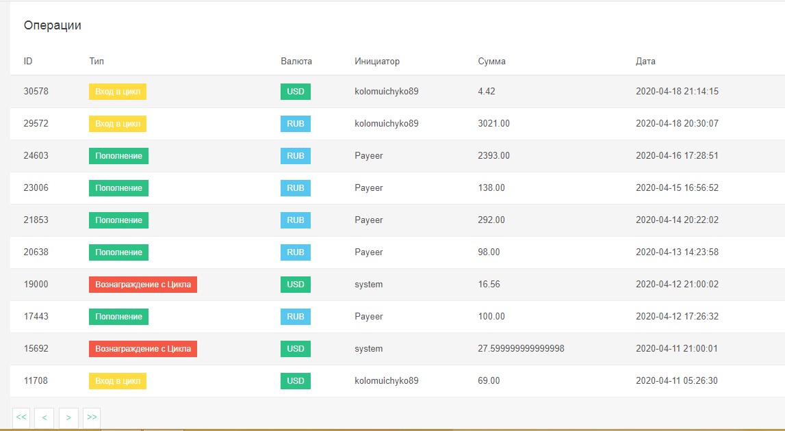Click the Сумма column header
The width and height of the screenshot is (785, 431).
[491, 62]
